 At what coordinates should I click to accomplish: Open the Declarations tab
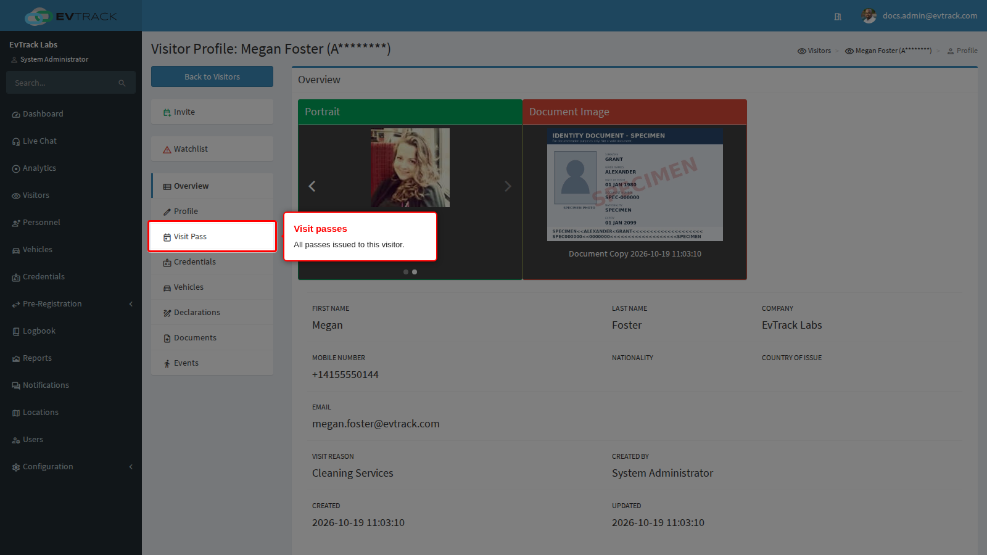coord(212,313)
